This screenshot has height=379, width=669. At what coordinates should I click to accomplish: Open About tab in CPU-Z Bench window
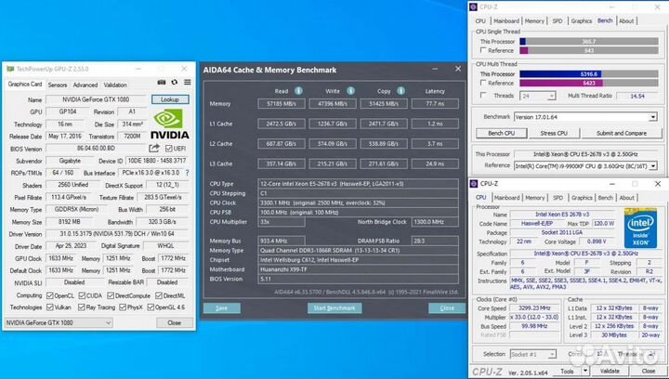pos(626,20)
